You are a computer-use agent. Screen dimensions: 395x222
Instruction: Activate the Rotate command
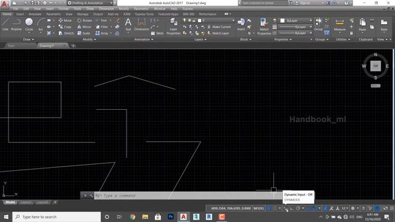click(x=85, y=20)
